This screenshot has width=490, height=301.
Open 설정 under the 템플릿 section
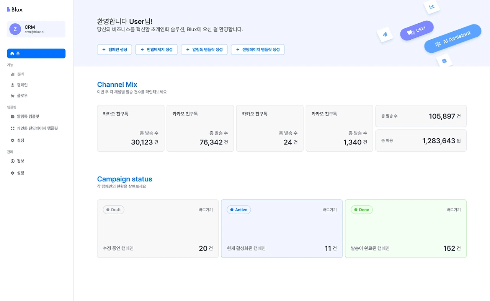pyautogui.click(x=20, y=140)
